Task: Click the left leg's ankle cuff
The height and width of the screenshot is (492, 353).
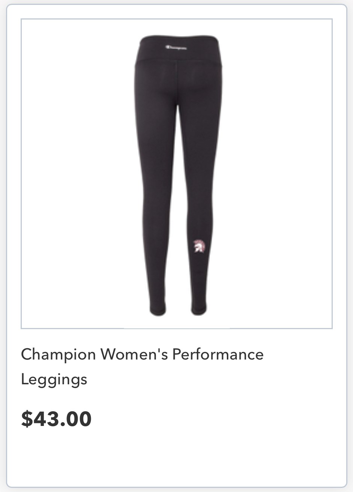Action: pyautogui.click(x=158, y=310)
